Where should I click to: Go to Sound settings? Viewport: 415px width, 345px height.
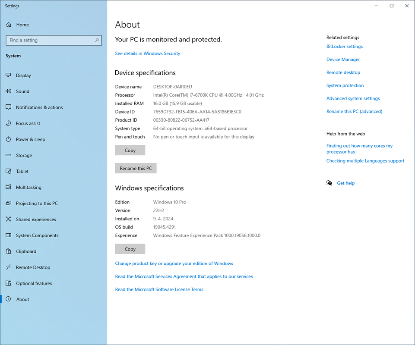click(54, 91)
